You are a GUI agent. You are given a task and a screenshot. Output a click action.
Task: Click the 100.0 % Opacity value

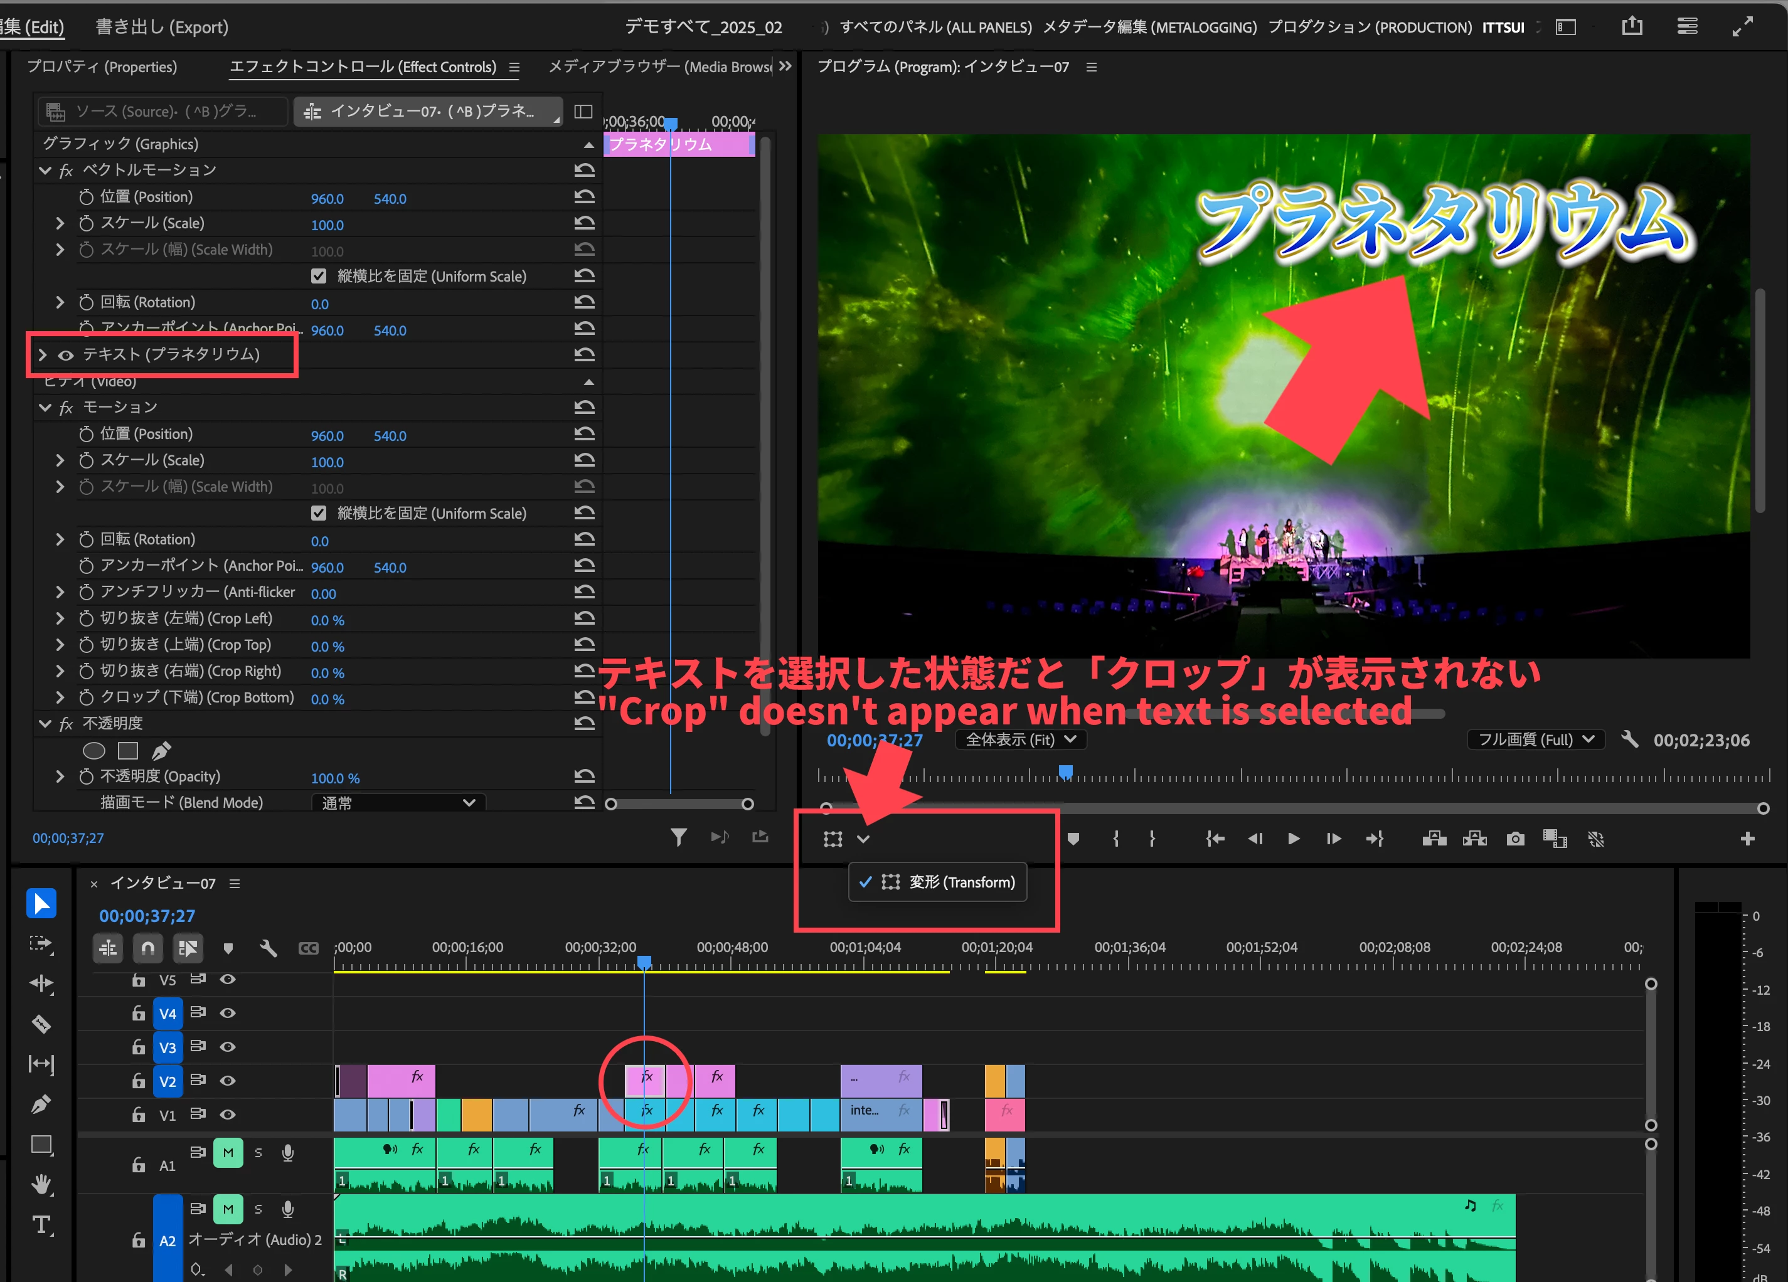(334, 778)
